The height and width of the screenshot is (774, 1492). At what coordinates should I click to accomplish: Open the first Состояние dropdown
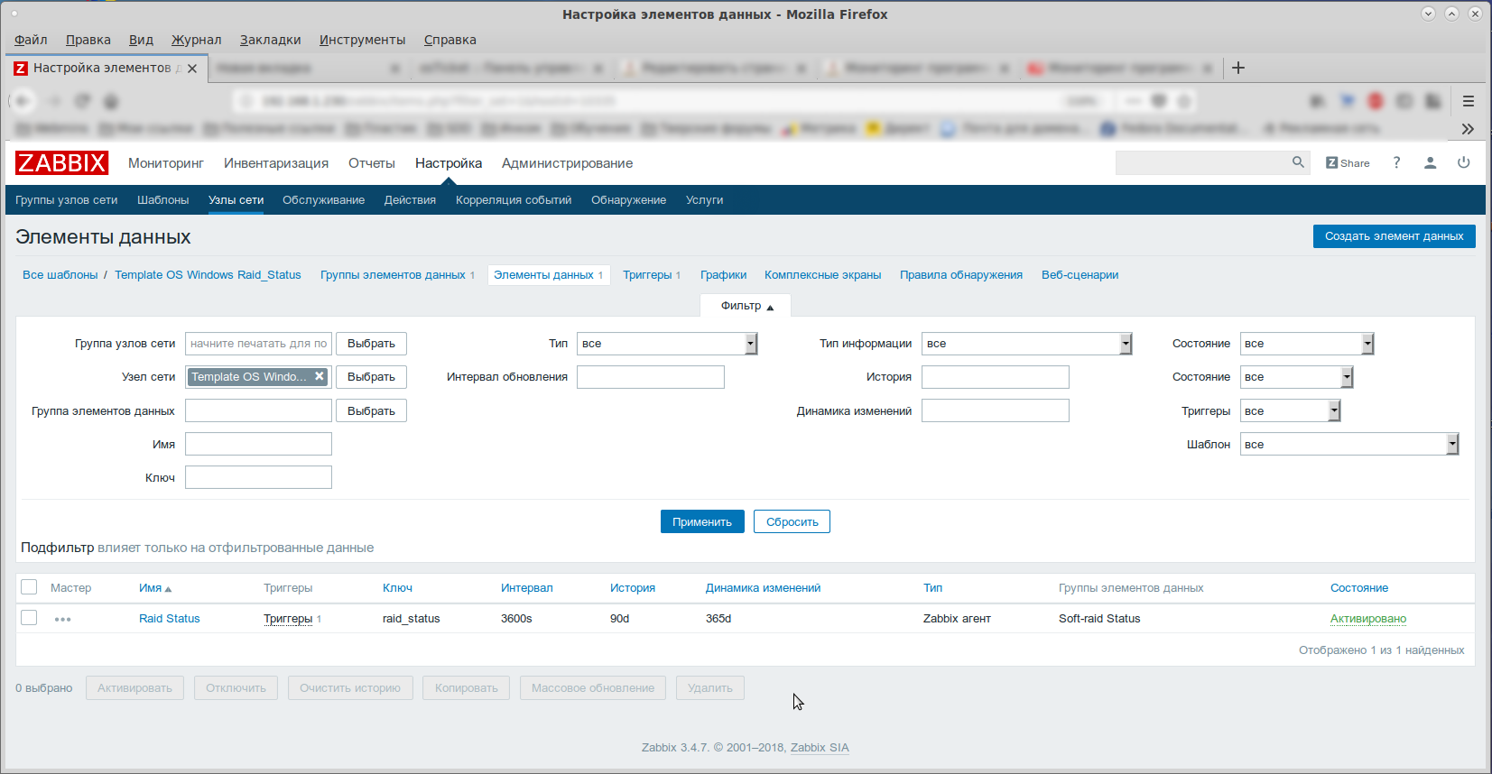click(x=1307, y=344)
